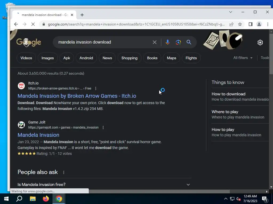Screen dimensions: 273x204
Task: Open Mandela Invasion by Broken Arrow Games link
Action: [x=77, y=96]
